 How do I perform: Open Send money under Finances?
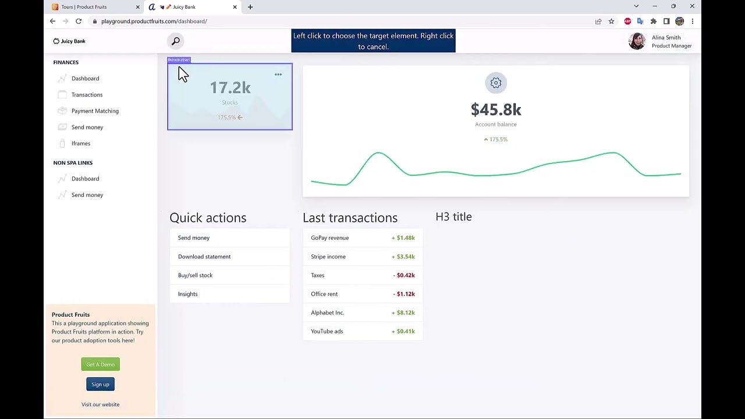tap(87, 127)
